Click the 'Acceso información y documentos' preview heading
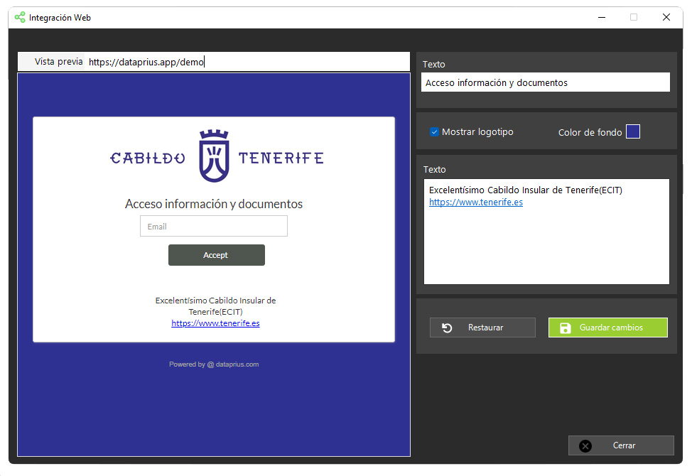The image size is (692, 476). tap(214, 204)
